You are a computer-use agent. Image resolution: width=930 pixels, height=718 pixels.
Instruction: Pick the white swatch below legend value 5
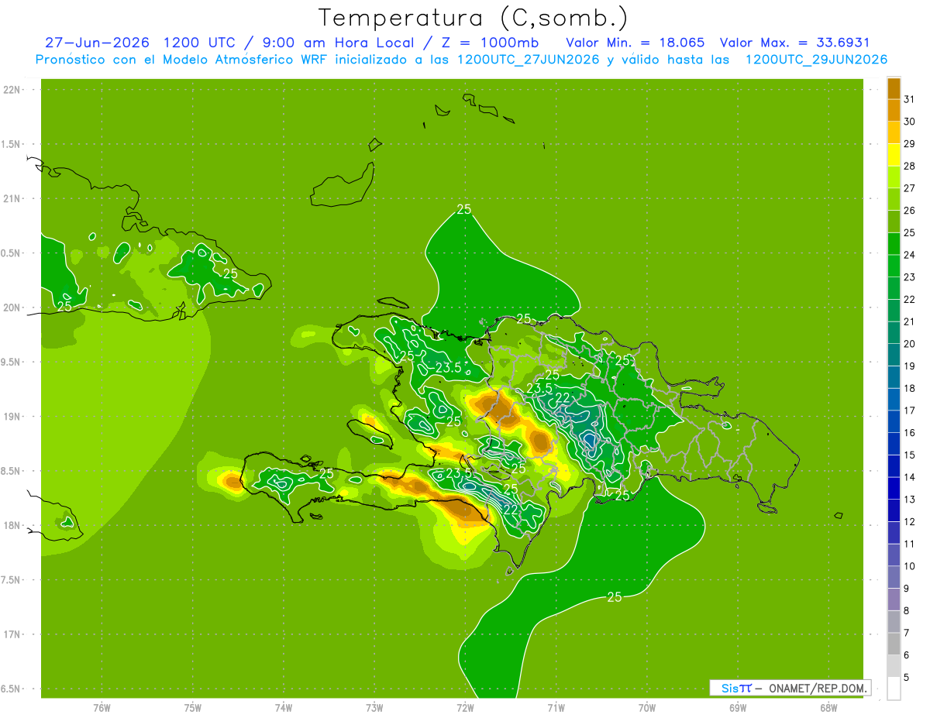click(x=894, y=689)
